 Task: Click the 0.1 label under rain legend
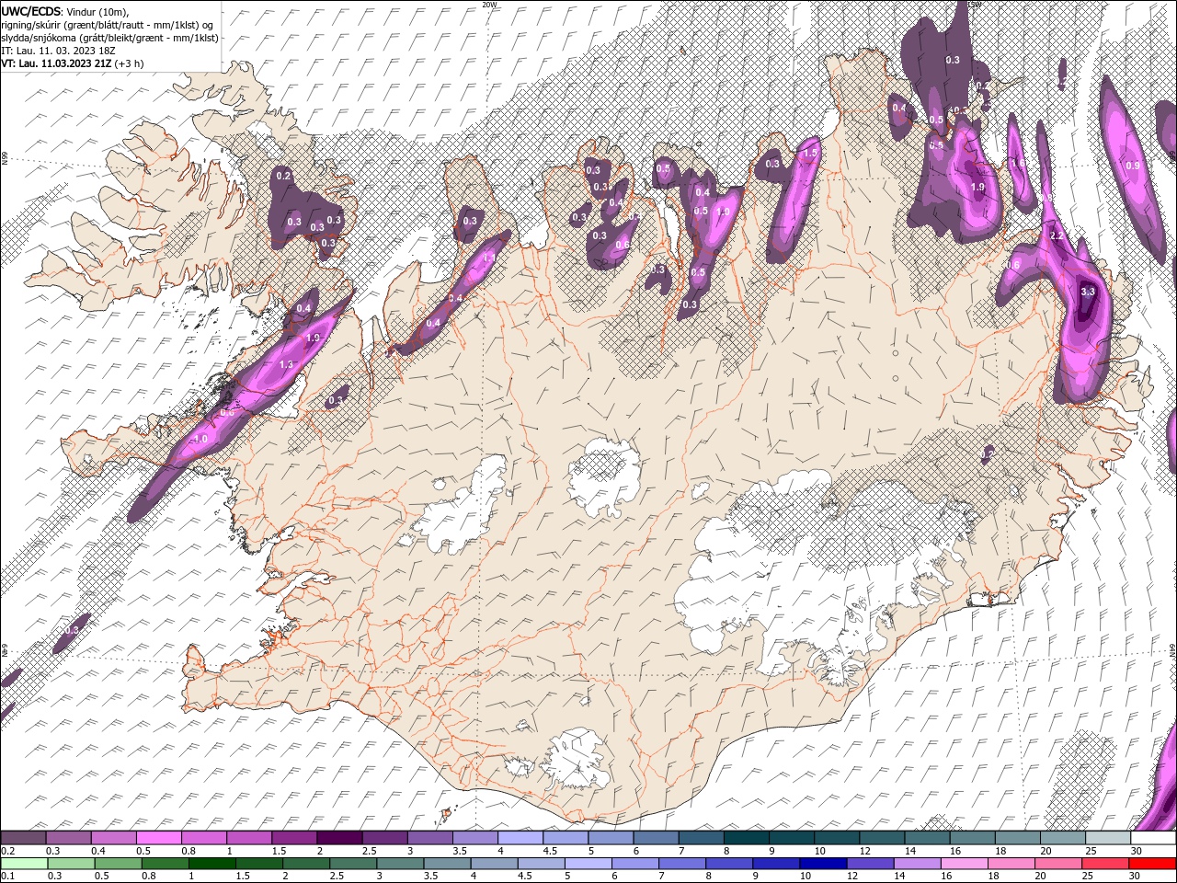(x=7, y=876)
